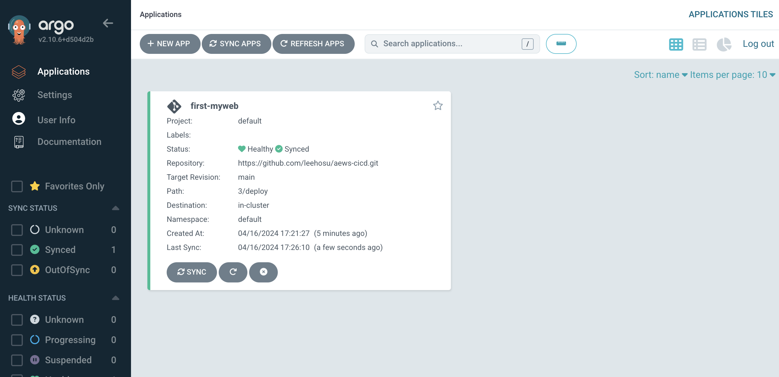Screen dimensions: 779x377
Task: Enable the Favorites Only checkbox
Action: point(17,186)
